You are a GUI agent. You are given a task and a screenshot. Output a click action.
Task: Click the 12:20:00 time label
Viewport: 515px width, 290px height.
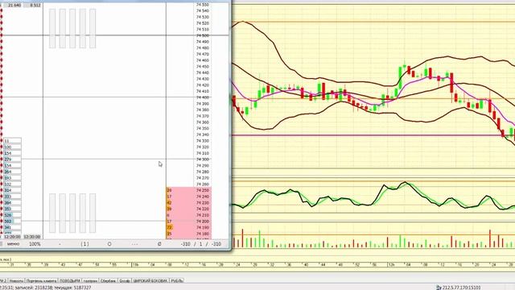12,237
